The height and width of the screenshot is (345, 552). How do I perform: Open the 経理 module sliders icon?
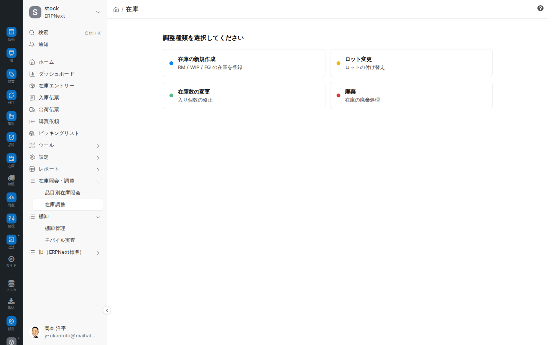coord(11,219)
